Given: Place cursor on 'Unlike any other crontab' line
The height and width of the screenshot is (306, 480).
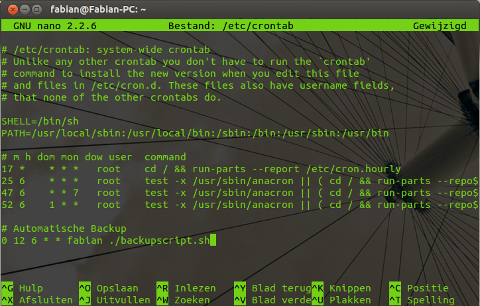Looking at the screenshot, I should (x=186, y=62).
